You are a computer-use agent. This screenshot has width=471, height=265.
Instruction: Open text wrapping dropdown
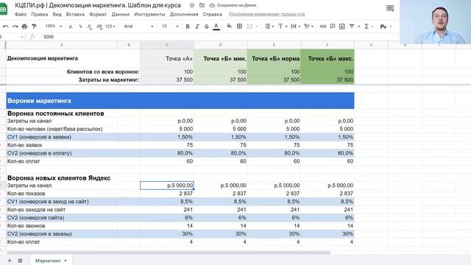click(296, 26)
